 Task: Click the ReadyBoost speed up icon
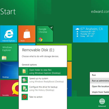pos(25,80)
